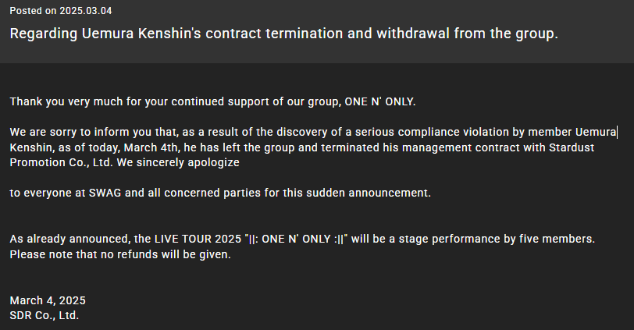Click the announcement headline about Uemura Kenshin
Image resolution: width=634 pixels, height=330 pixels.
pyautogui.click(x=283, y=34)
